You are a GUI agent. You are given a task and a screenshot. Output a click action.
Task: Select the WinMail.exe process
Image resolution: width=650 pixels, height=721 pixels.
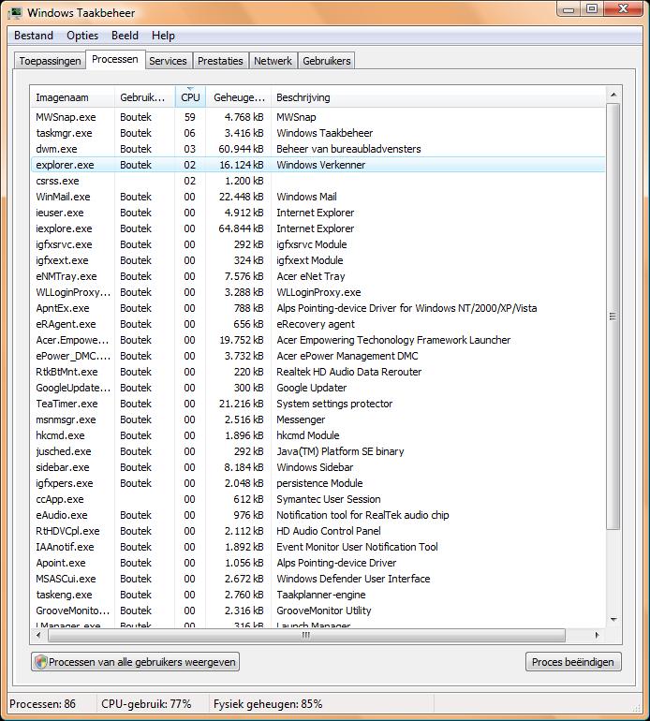[318, 197]
